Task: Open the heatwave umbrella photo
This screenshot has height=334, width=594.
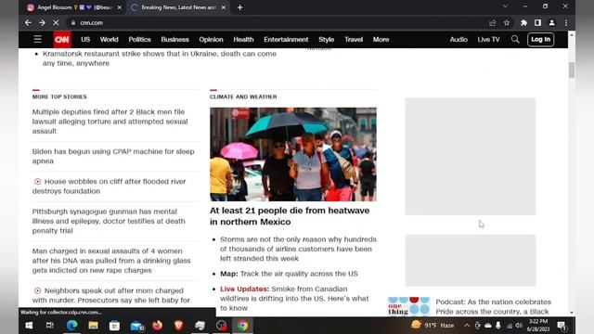Action: (293, 154)
